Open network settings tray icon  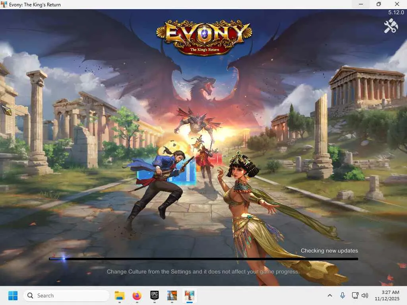coord(355,295)
